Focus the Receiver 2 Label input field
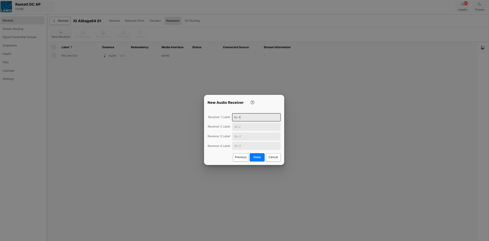The image size is (489, 241). [256, 127]
